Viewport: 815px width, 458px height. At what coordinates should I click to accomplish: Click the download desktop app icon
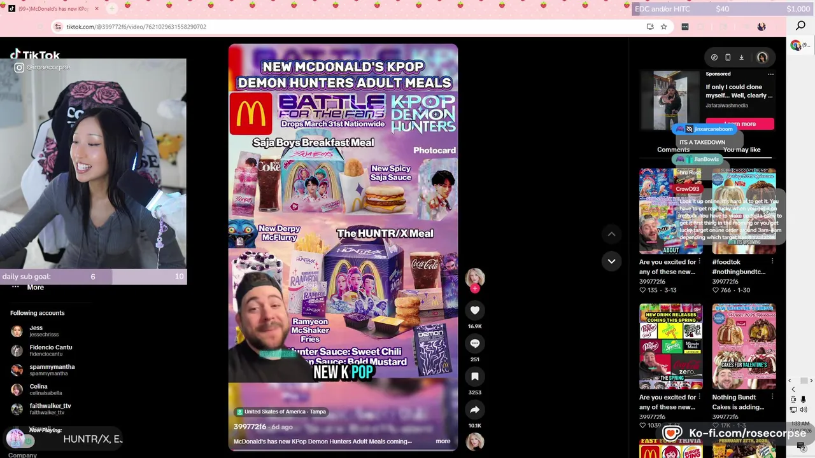(741, 57)
